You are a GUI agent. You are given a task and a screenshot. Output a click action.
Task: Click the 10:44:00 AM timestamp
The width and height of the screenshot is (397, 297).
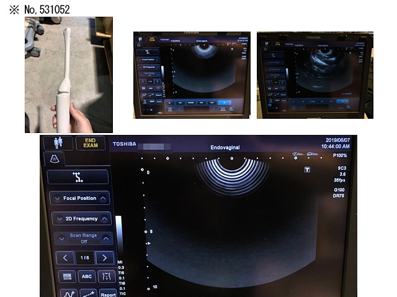coord(336,147)
